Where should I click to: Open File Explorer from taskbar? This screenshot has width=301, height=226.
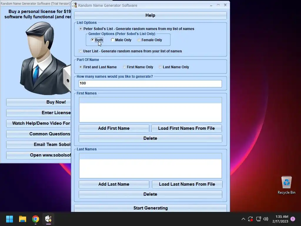22,219
